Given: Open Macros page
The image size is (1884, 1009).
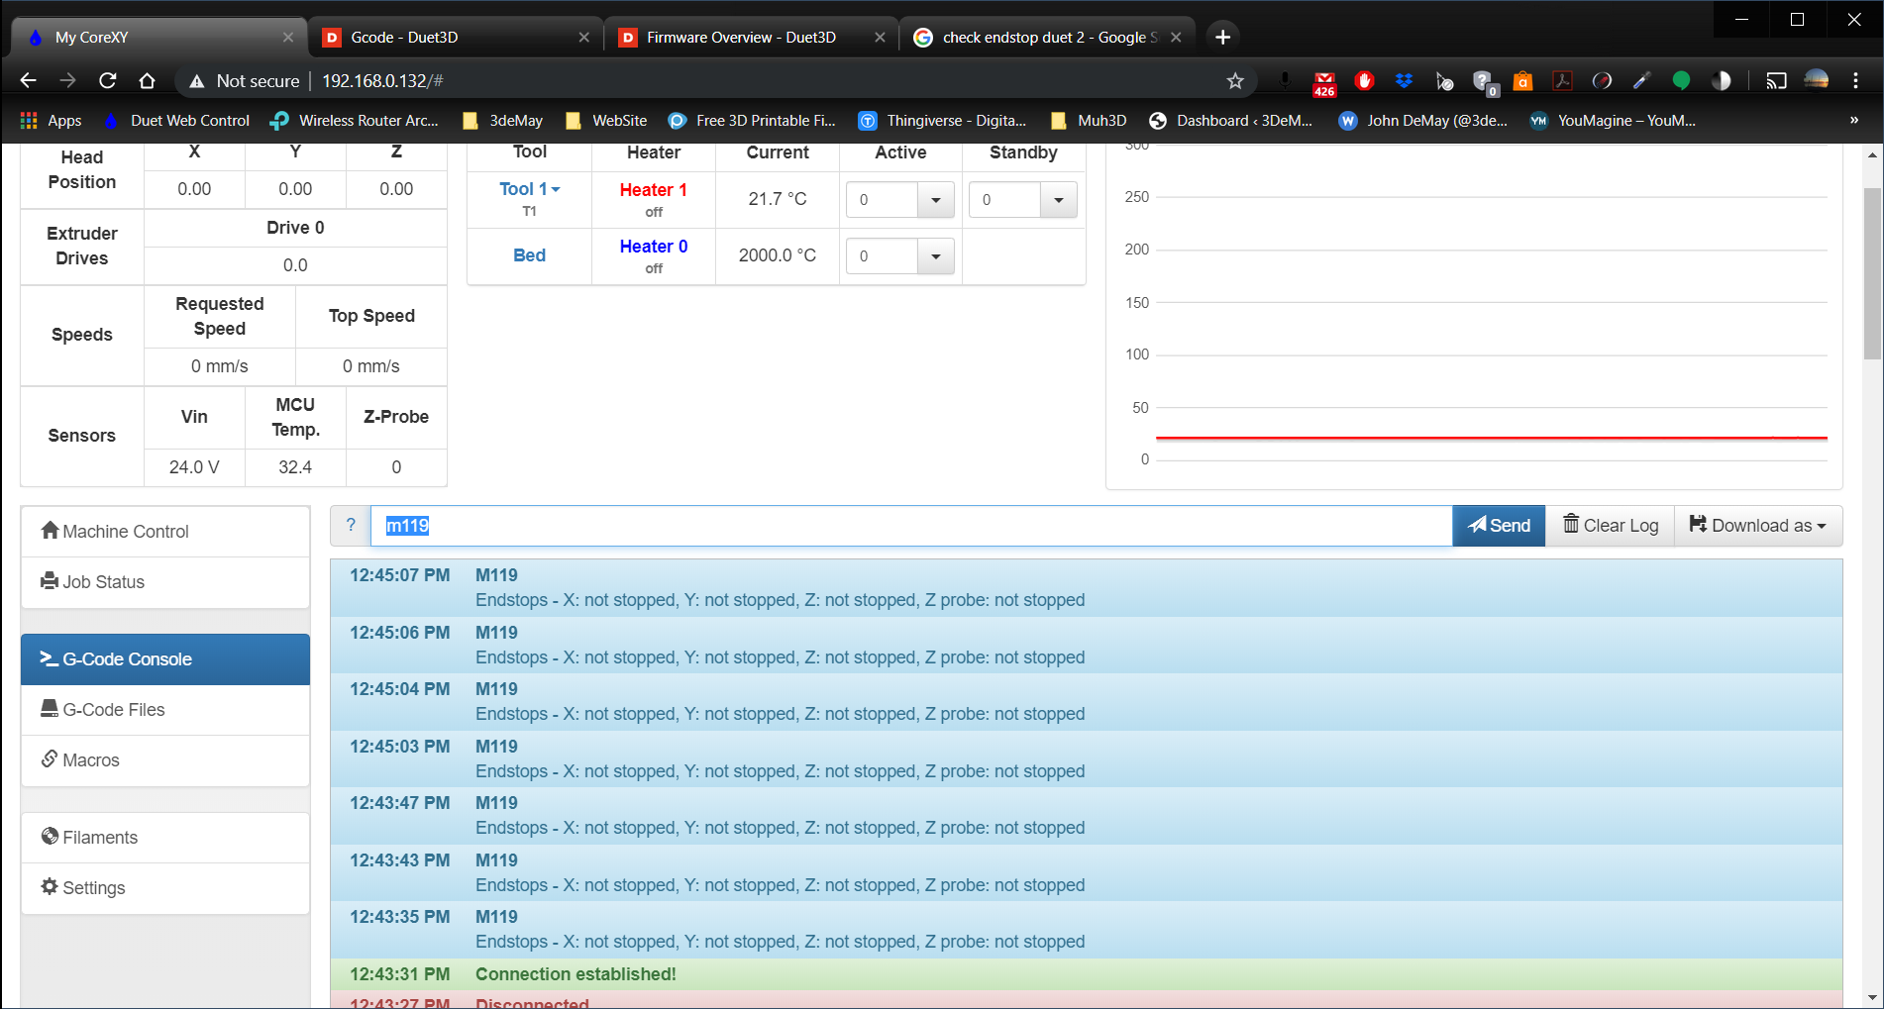Looking at the screenshot, I should [165, 760].
